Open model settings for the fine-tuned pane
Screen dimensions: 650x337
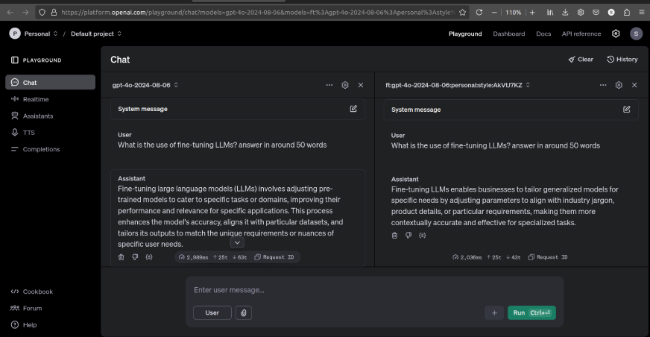pos(619,85)
